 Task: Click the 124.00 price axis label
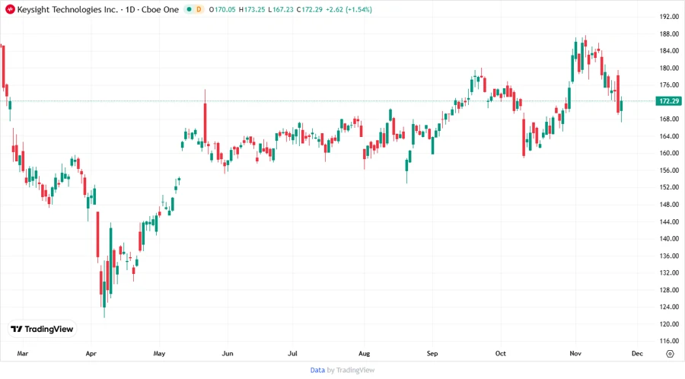(x=669, y=307)
